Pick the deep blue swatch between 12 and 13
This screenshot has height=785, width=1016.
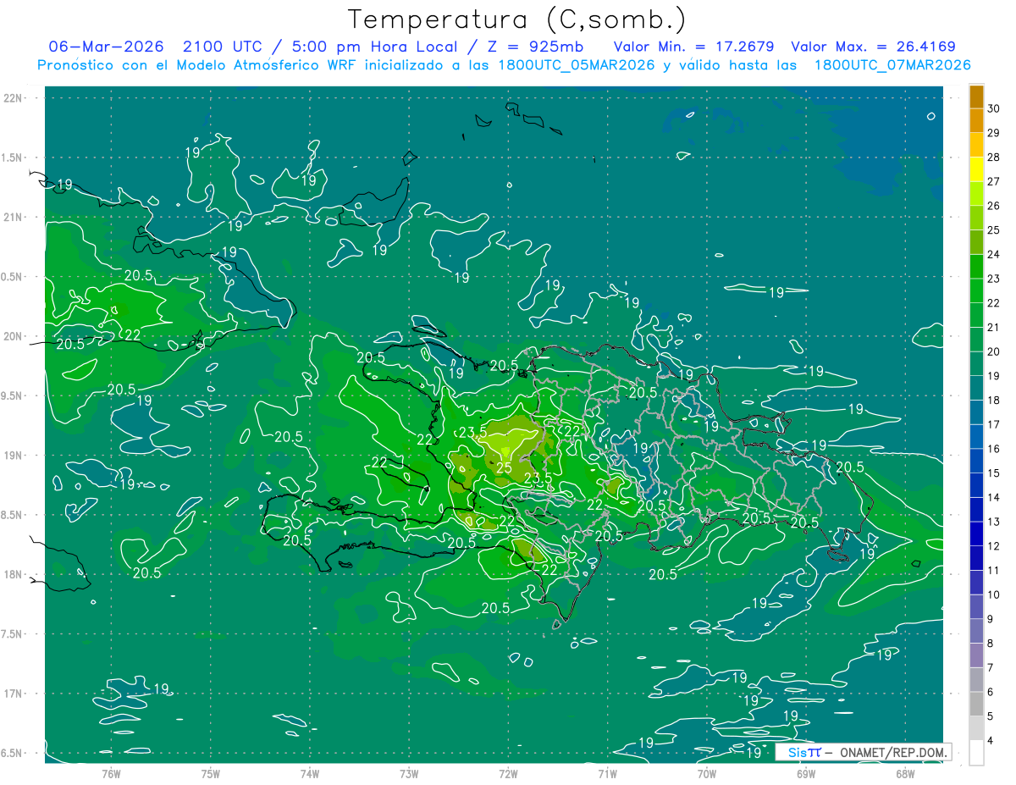pos(976,534)
